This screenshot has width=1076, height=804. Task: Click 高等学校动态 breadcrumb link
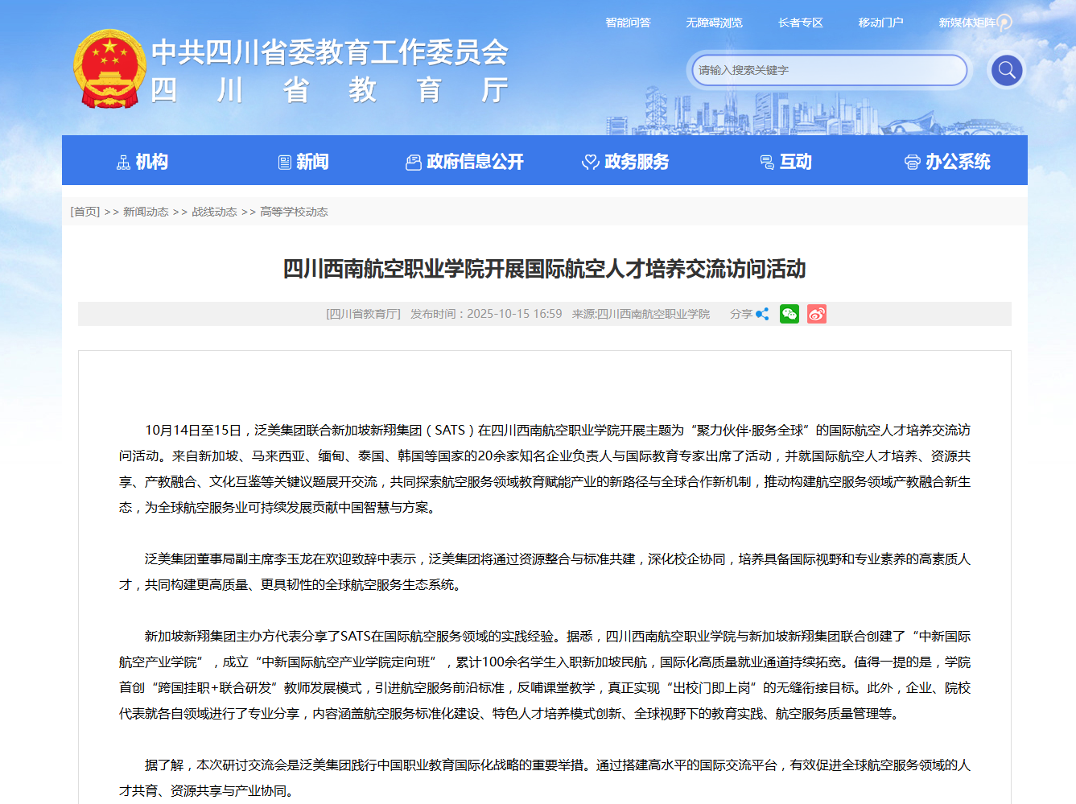click(294, 212)
